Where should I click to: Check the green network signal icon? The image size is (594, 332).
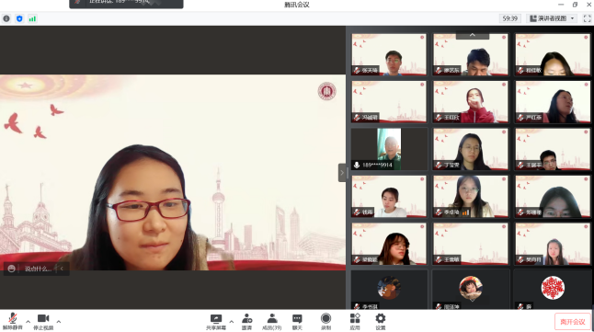32,18
